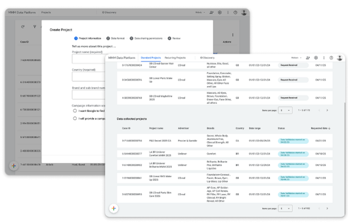Open the settings gear icon
Image resolution: width=348 pixels, height=223 pixels.
coord(316,58)
